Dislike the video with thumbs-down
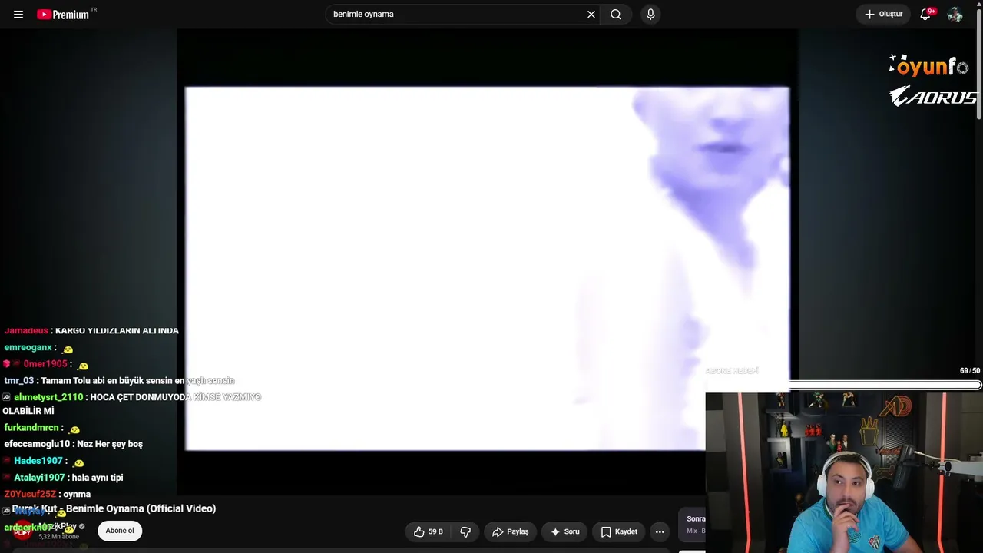This screenshot has width=983, height=553. 465,531
